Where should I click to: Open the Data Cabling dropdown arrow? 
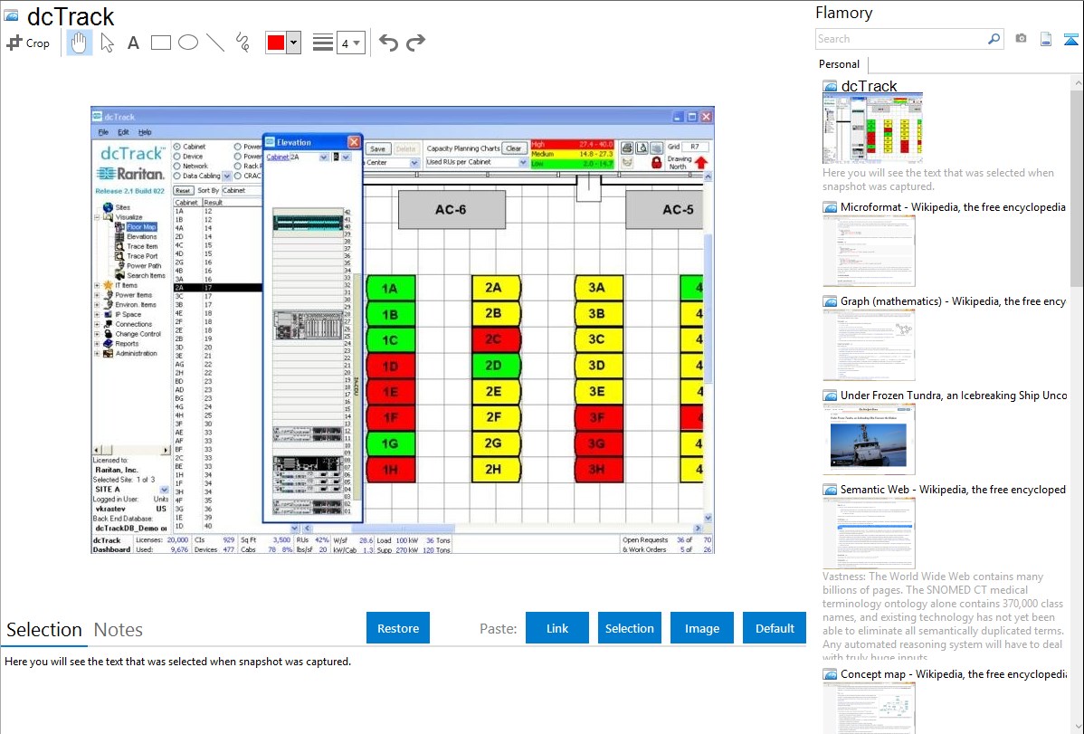[x=226, y=176]
